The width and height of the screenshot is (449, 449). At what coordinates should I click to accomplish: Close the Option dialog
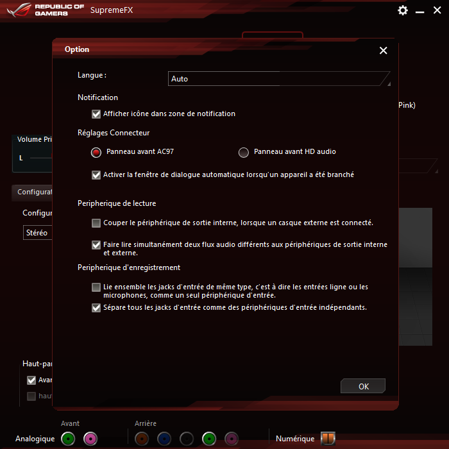pos(383,51)
